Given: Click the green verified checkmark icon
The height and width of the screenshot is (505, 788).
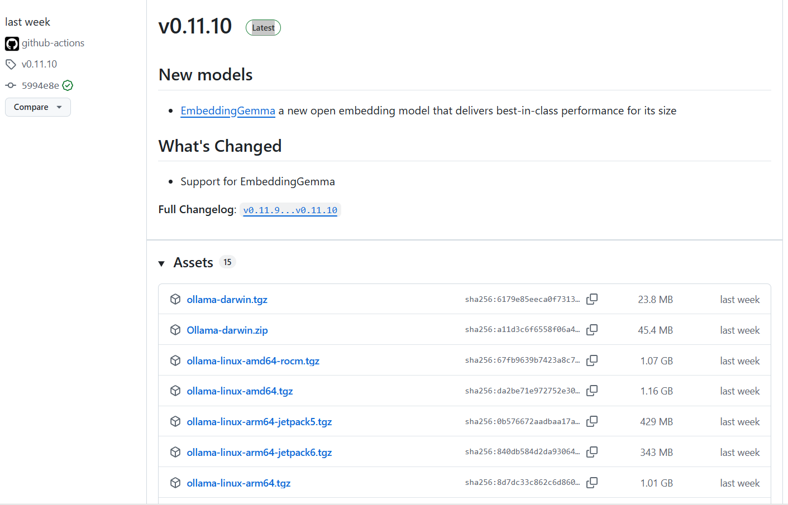Looking at the screenshot, I should click(x=68, y=85).
